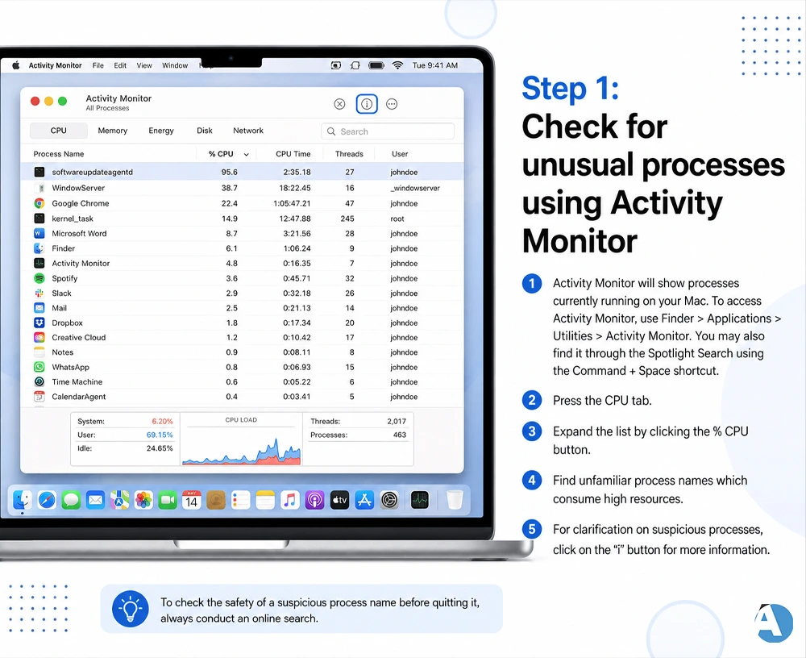
Task: Select the Notes process row
Action: [242, 352]
